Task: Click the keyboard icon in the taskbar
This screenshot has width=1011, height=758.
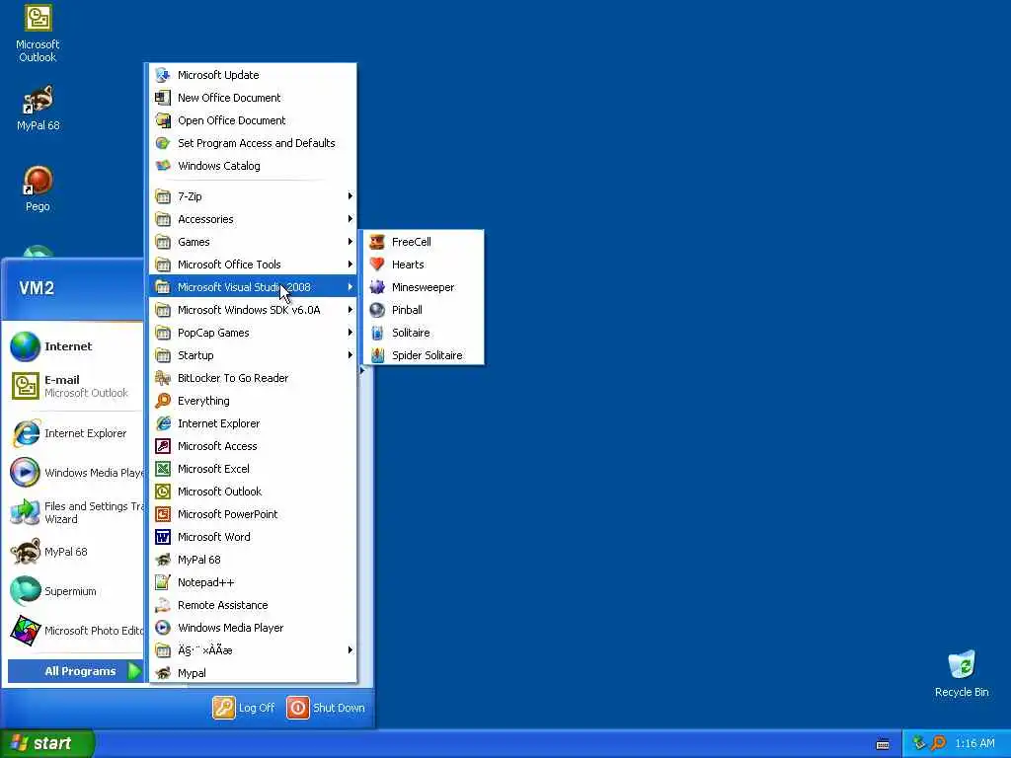Action: (x=883, y=744)
